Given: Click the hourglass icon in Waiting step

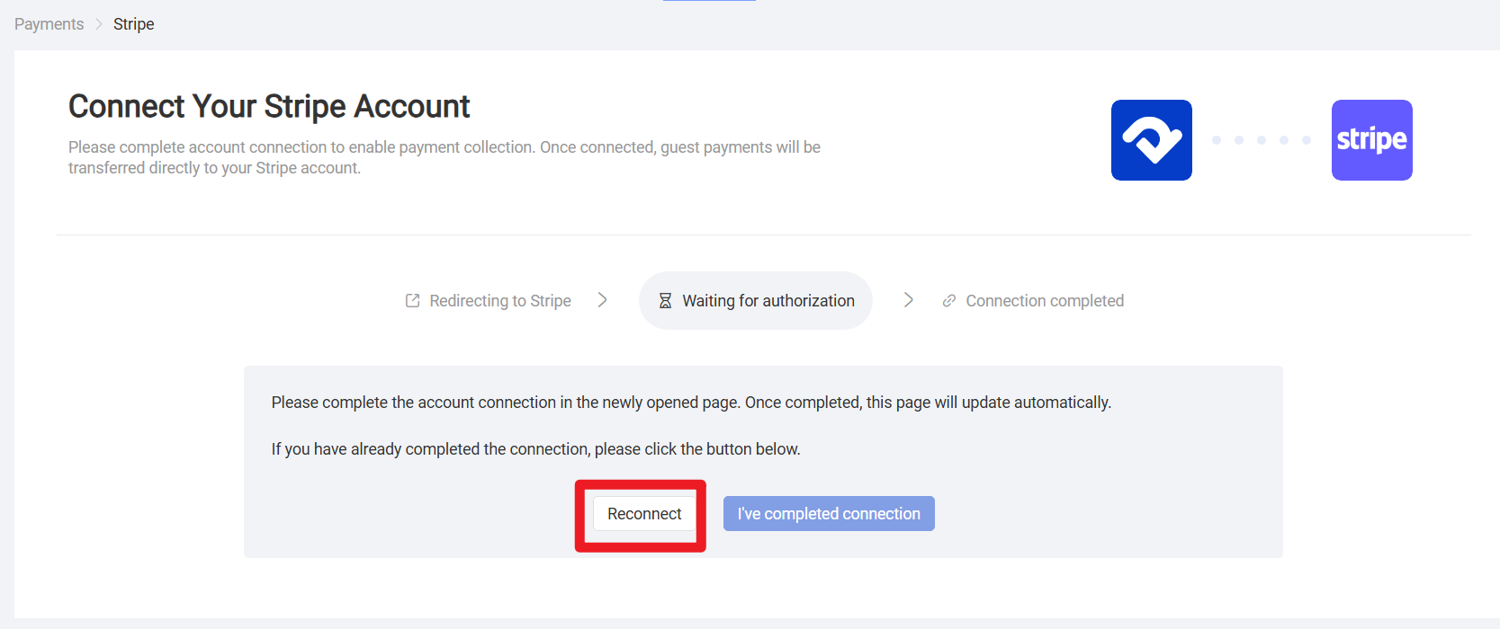Looking at the screenshot, I should [x=665, y=301].
